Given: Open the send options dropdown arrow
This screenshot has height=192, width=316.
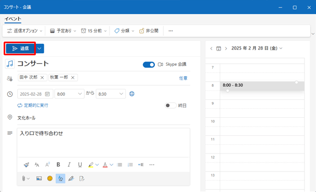Looking at the screenshot, I should click(x=39, y=48).
